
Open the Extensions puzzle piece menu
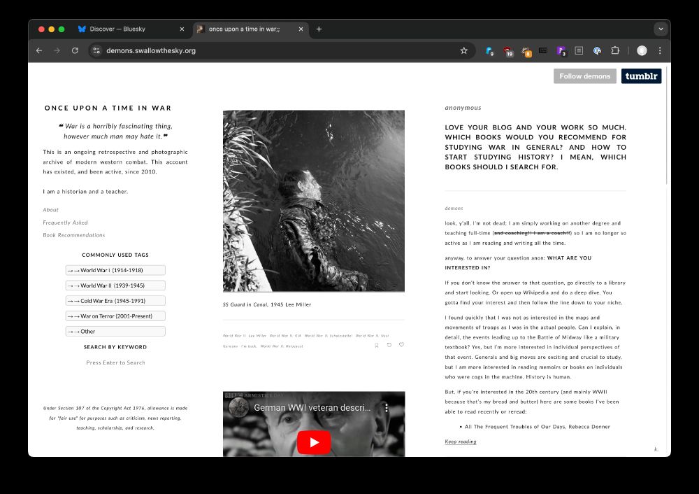tap(615, 50)
